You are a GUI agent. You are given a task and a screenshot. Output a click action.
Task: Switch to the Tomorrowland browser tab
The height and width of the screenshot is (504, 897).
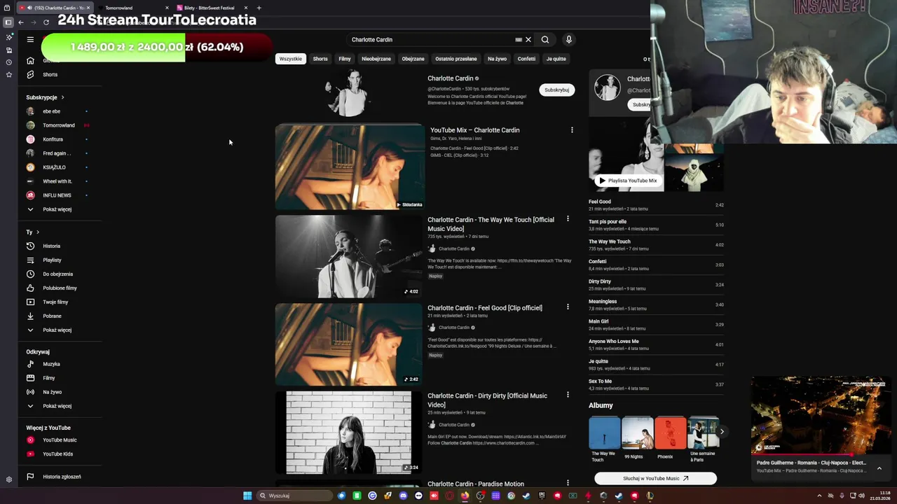133,8
